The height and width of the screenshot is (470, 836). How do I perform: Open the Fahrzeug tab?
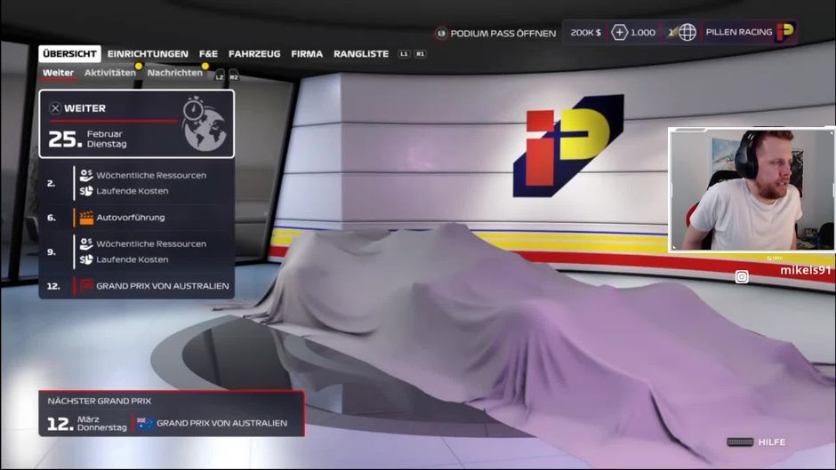click(254, 54)
